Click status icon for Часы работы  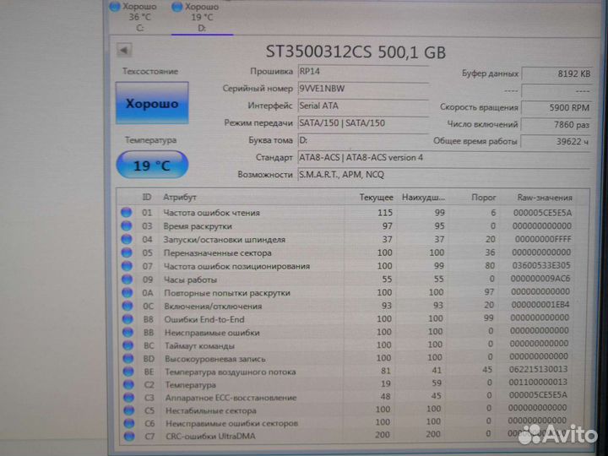pyautogui.click(x=127, y=280)
